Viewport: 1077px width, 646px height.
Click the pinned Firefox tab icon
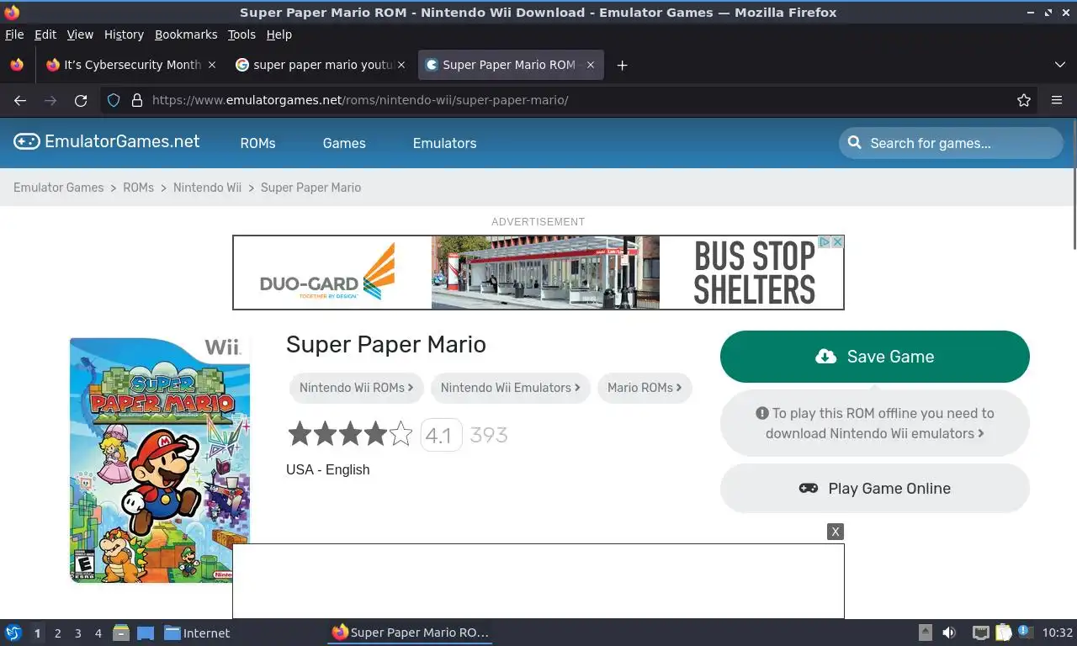tap(17, 65)
